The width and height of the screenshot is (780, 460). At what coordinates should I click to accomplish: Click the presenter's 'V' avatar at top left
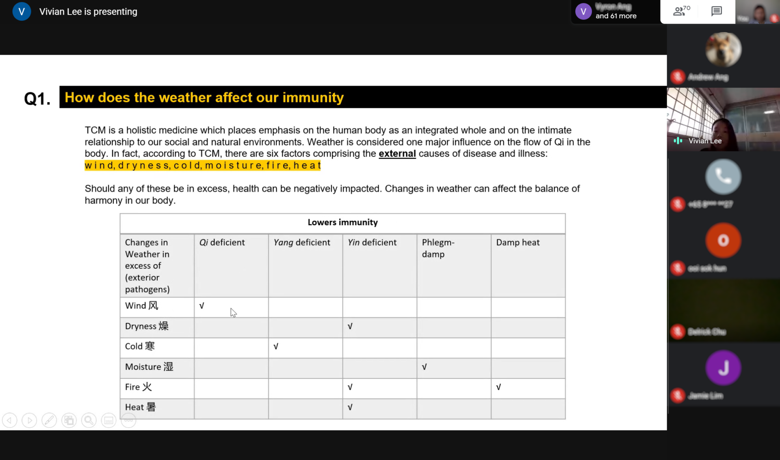coord(22,11)
